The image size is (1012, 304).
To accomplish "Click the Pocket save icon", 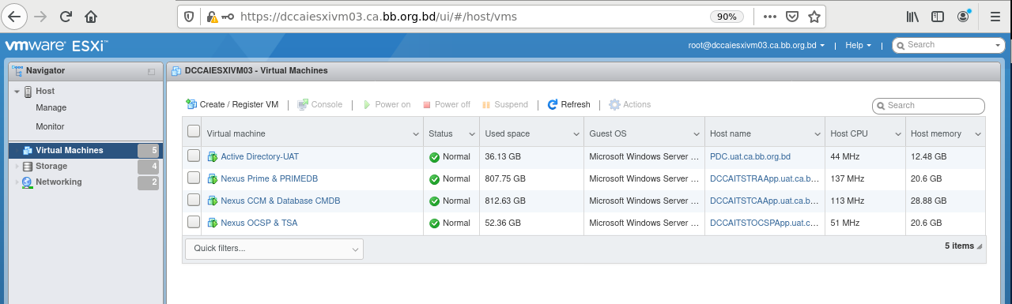I will point(792,16).
